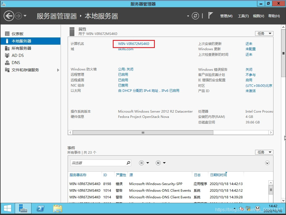The image size is (286, 215).
Task: Click the 筛选器 filter input field
Action: click(x=98, y=163)
